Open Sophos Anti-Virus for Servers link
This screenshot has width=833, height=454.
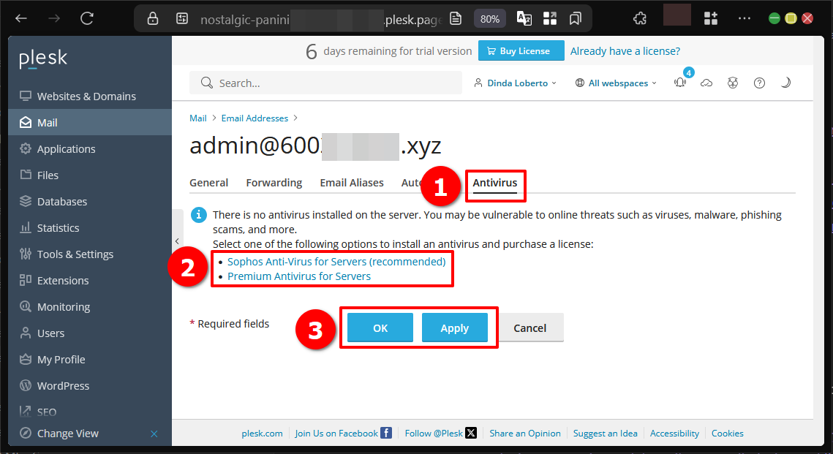pyautogui.click(x=336, y=262)
